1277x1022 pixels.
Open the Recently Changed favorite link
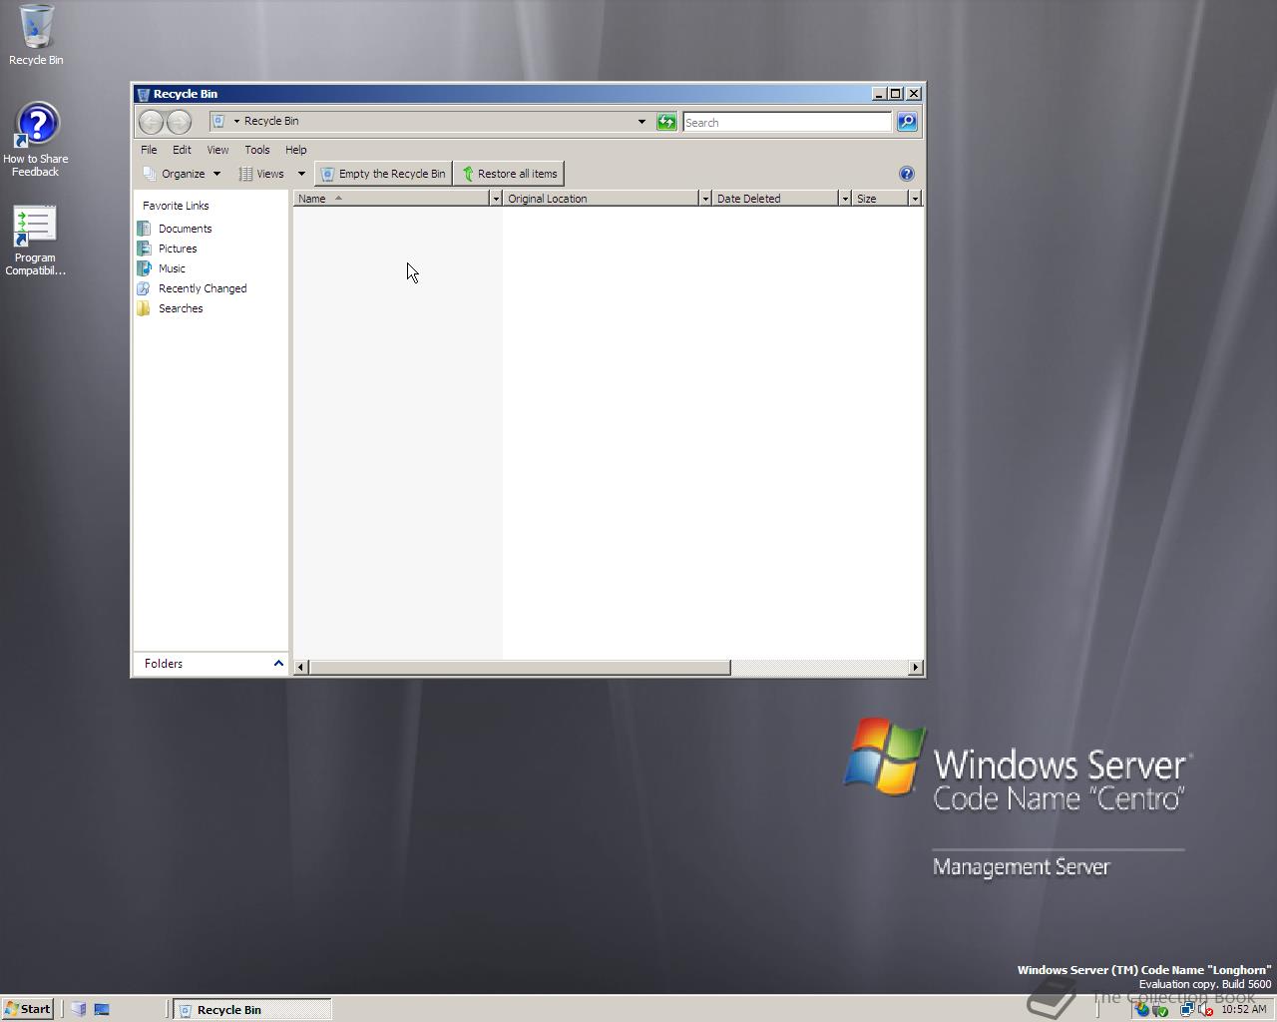[203, 288]
